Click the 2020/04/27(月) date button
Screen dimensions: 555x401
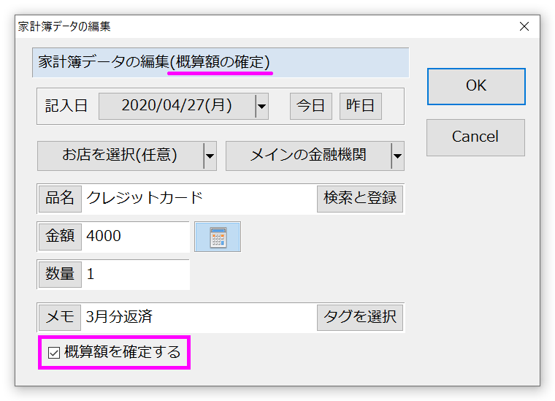[176, 106]
